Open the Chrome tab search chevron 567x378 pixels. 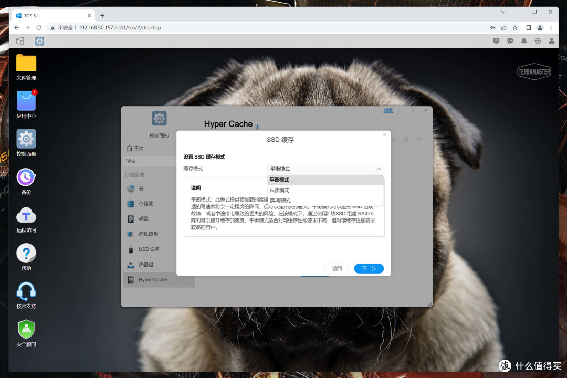[502, 12]
